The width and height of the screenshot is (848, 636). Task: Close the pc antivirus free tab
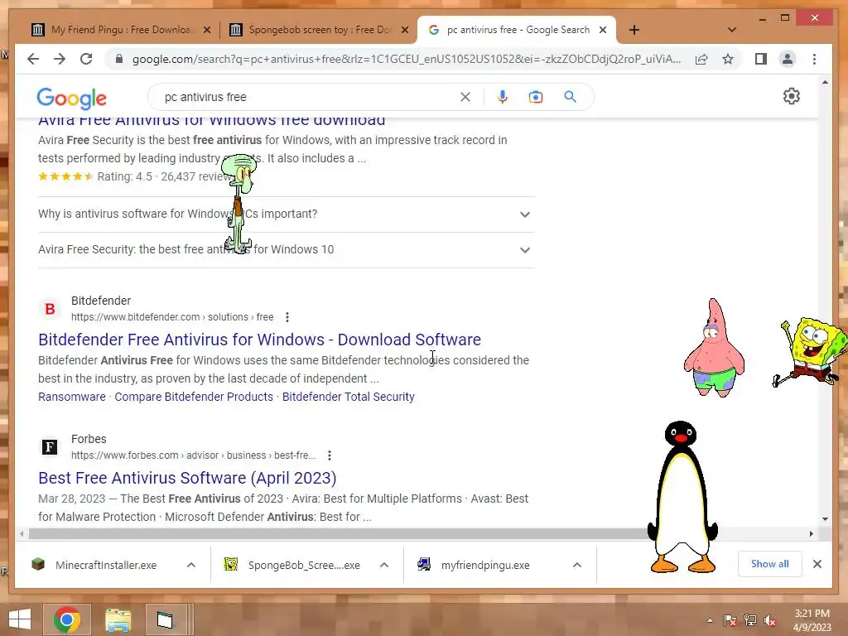coord(603,30)
